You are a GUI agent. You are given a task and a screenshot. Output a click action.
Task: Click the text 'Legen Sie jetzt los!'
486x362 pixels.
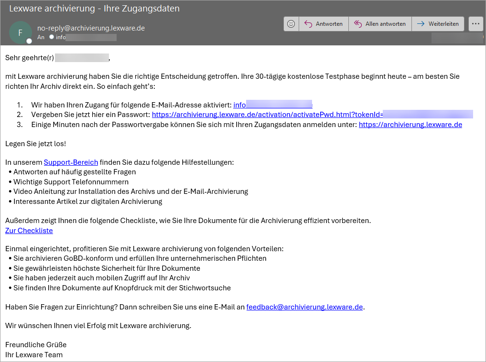36,144
